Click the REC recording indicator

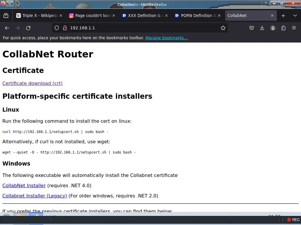(293, 220)
